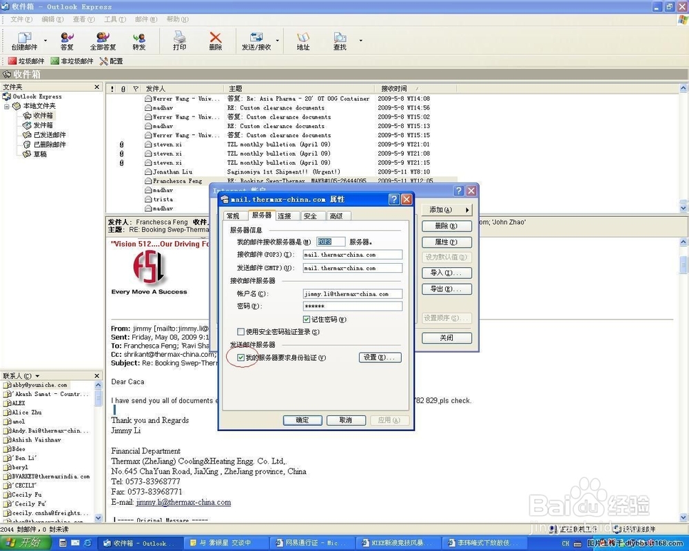Click the 发送邮件 SMTP server input field
Image resolution: width=689 pixels, height=551 pixels.
[352, 268]
